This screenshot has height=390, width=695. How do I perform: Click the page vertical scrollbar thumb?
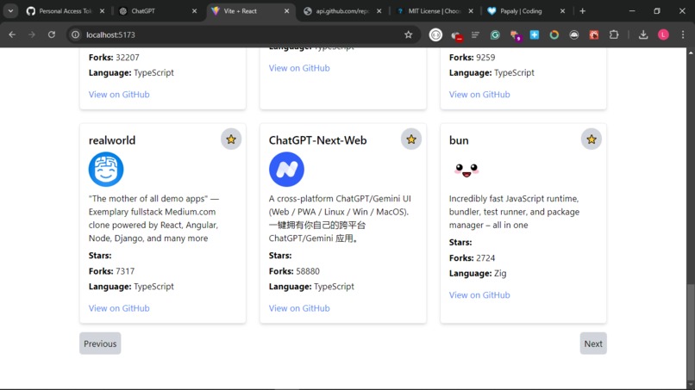691,331
